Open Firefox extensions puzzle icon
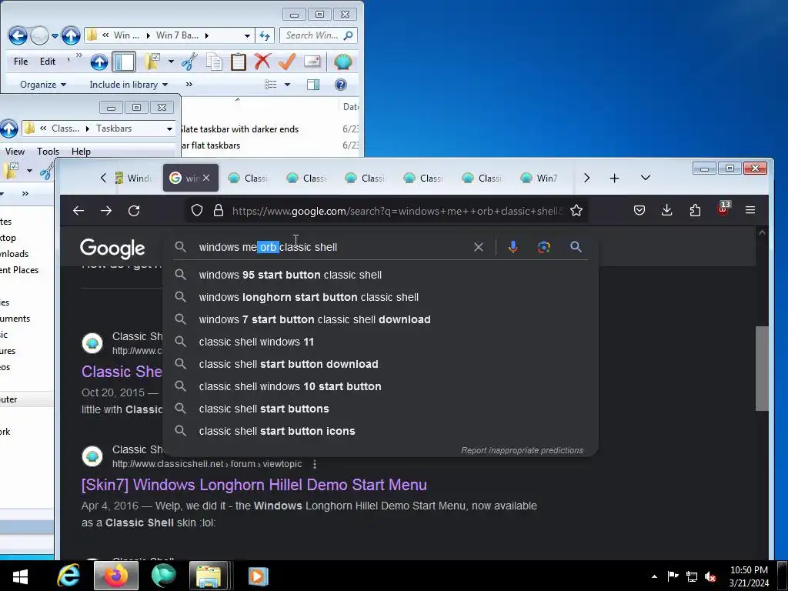The width and height of the screenshot is (788, 591). pyautogui.click(x=695, y=210)
